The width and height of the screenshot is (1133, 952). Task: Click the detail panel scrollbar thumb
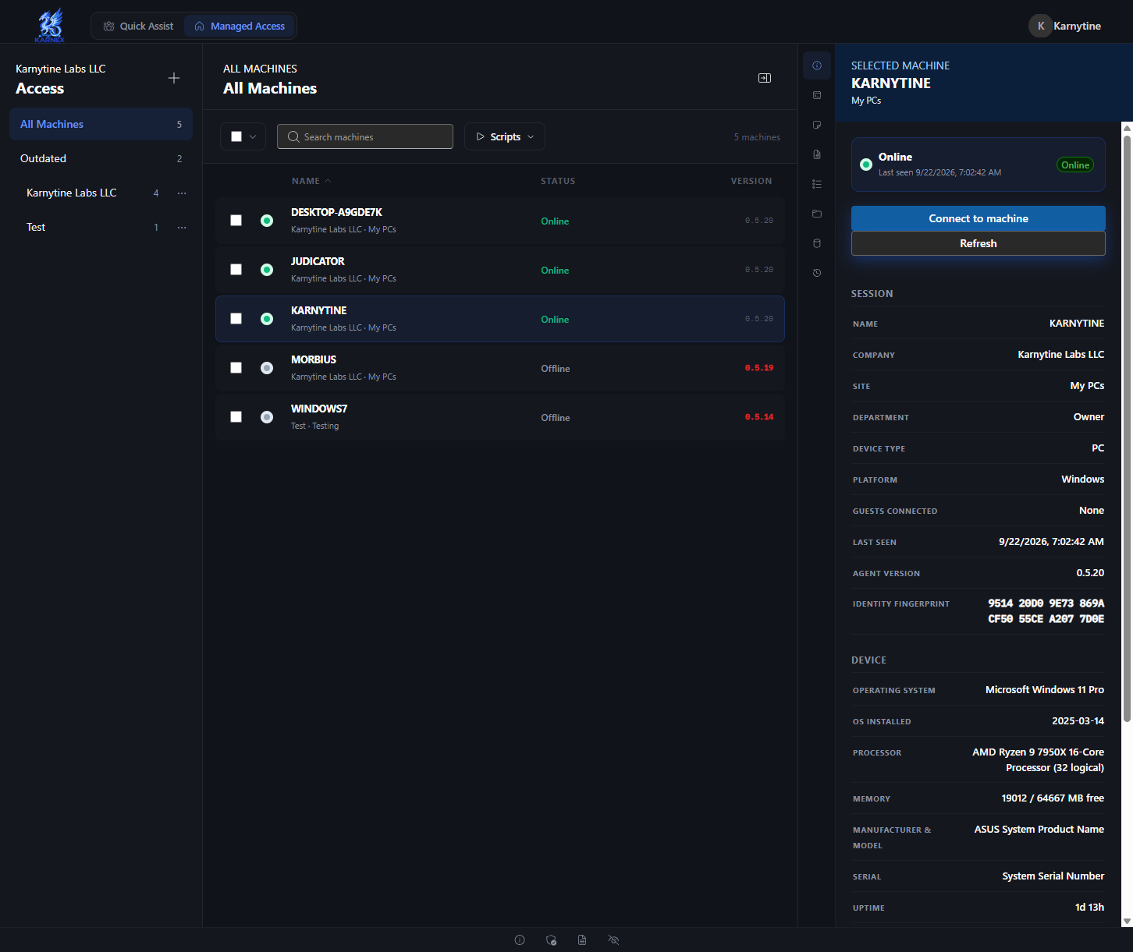[1127, 429]
